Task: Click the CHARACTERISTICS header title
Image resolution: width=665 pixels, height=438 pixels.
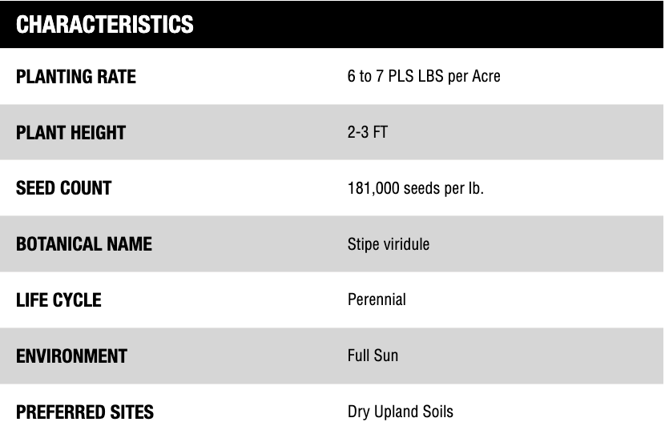Action: (105, 24)
